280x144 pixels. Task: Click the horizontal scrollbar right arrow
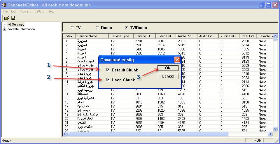pos(270,134)
